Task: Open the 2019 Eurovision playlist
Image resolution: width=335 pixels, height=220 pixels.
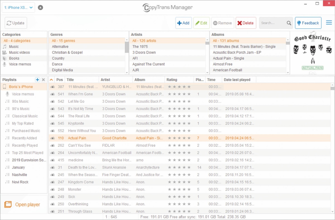Action: click(24, 160)
